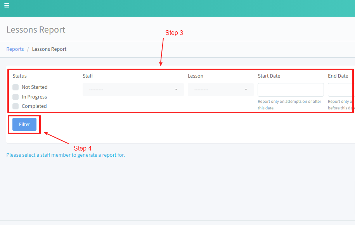Image resolution: width=355 pixels, height=225 pixels.
Task: Click the Staff field label
Action: tap(88, 76)
